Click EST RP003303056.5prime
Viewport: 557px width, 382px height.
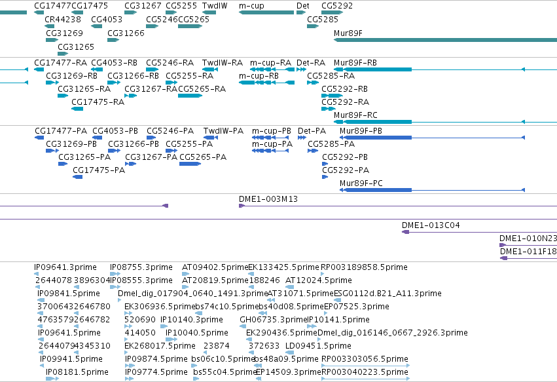click(365, 359)
